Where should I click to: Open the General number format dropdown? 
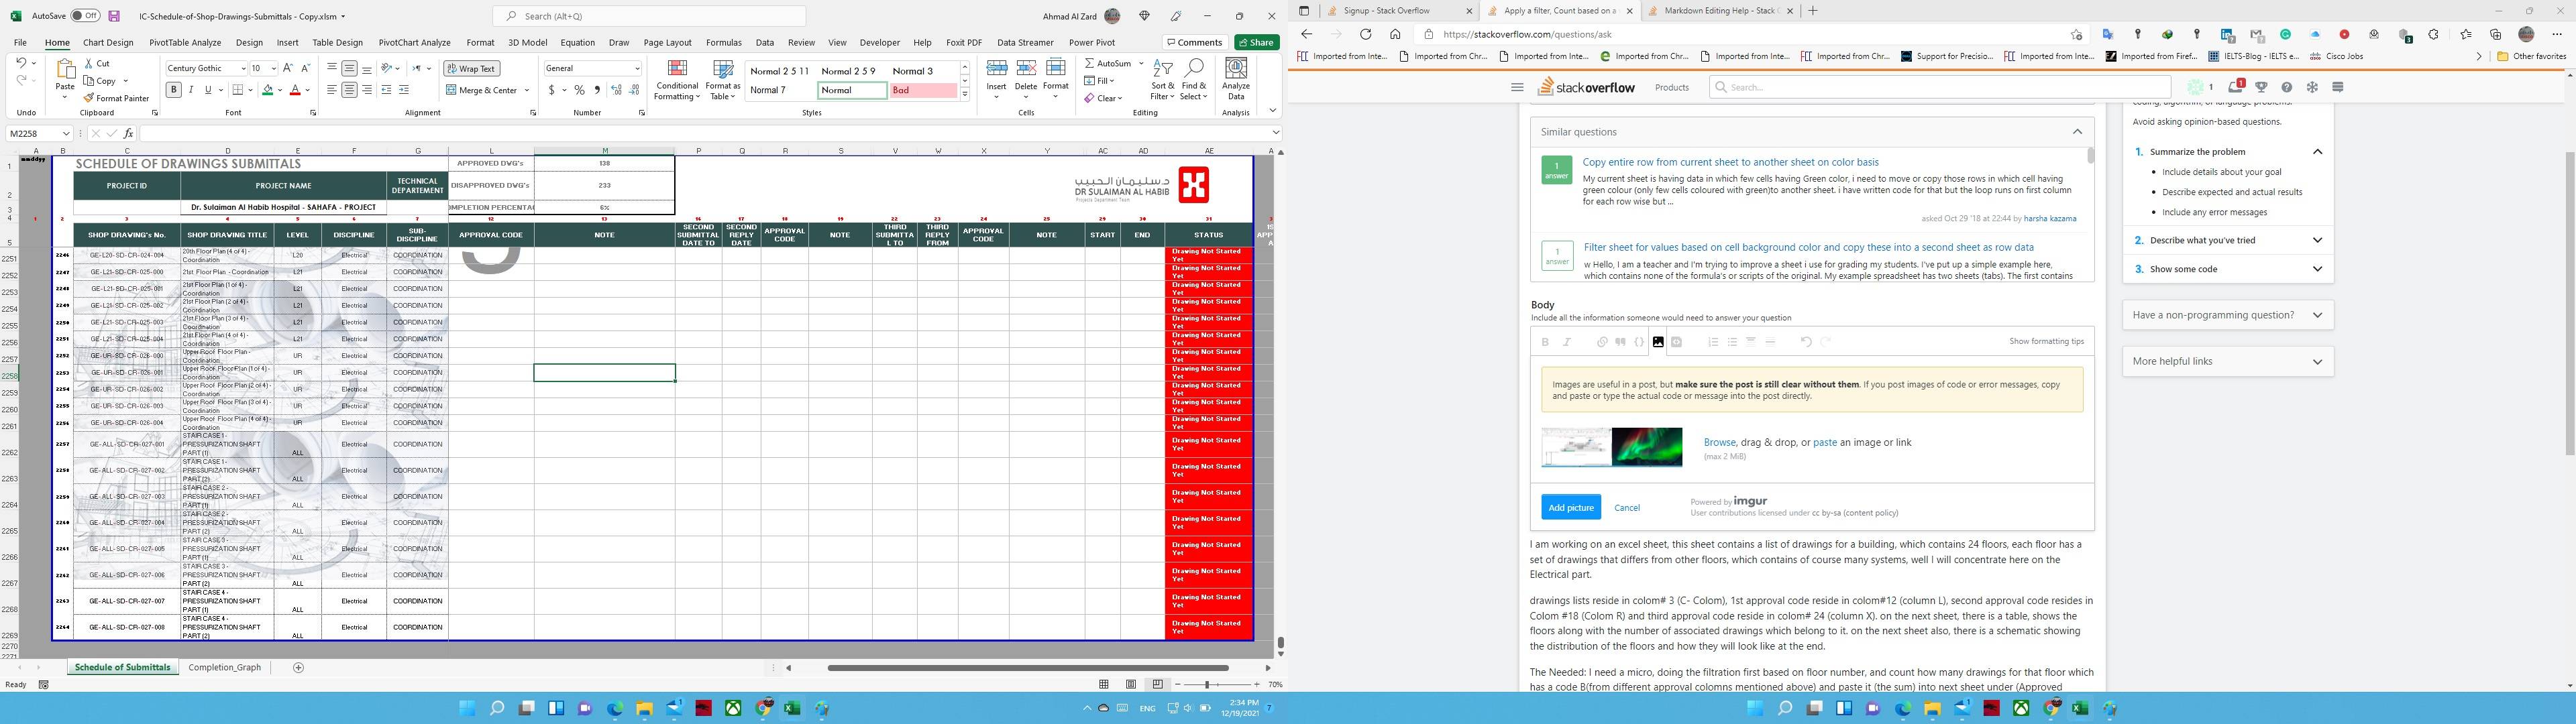[637, 69]
